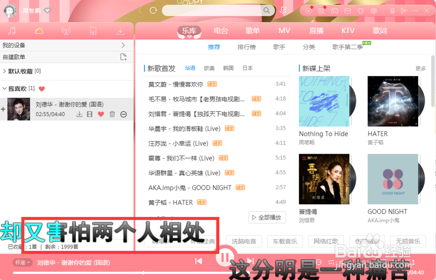The width and height of the screenshot is (436, 280).
Task: Switch to the MV tab
Action: pyautogui.click(x=284, y=31)
